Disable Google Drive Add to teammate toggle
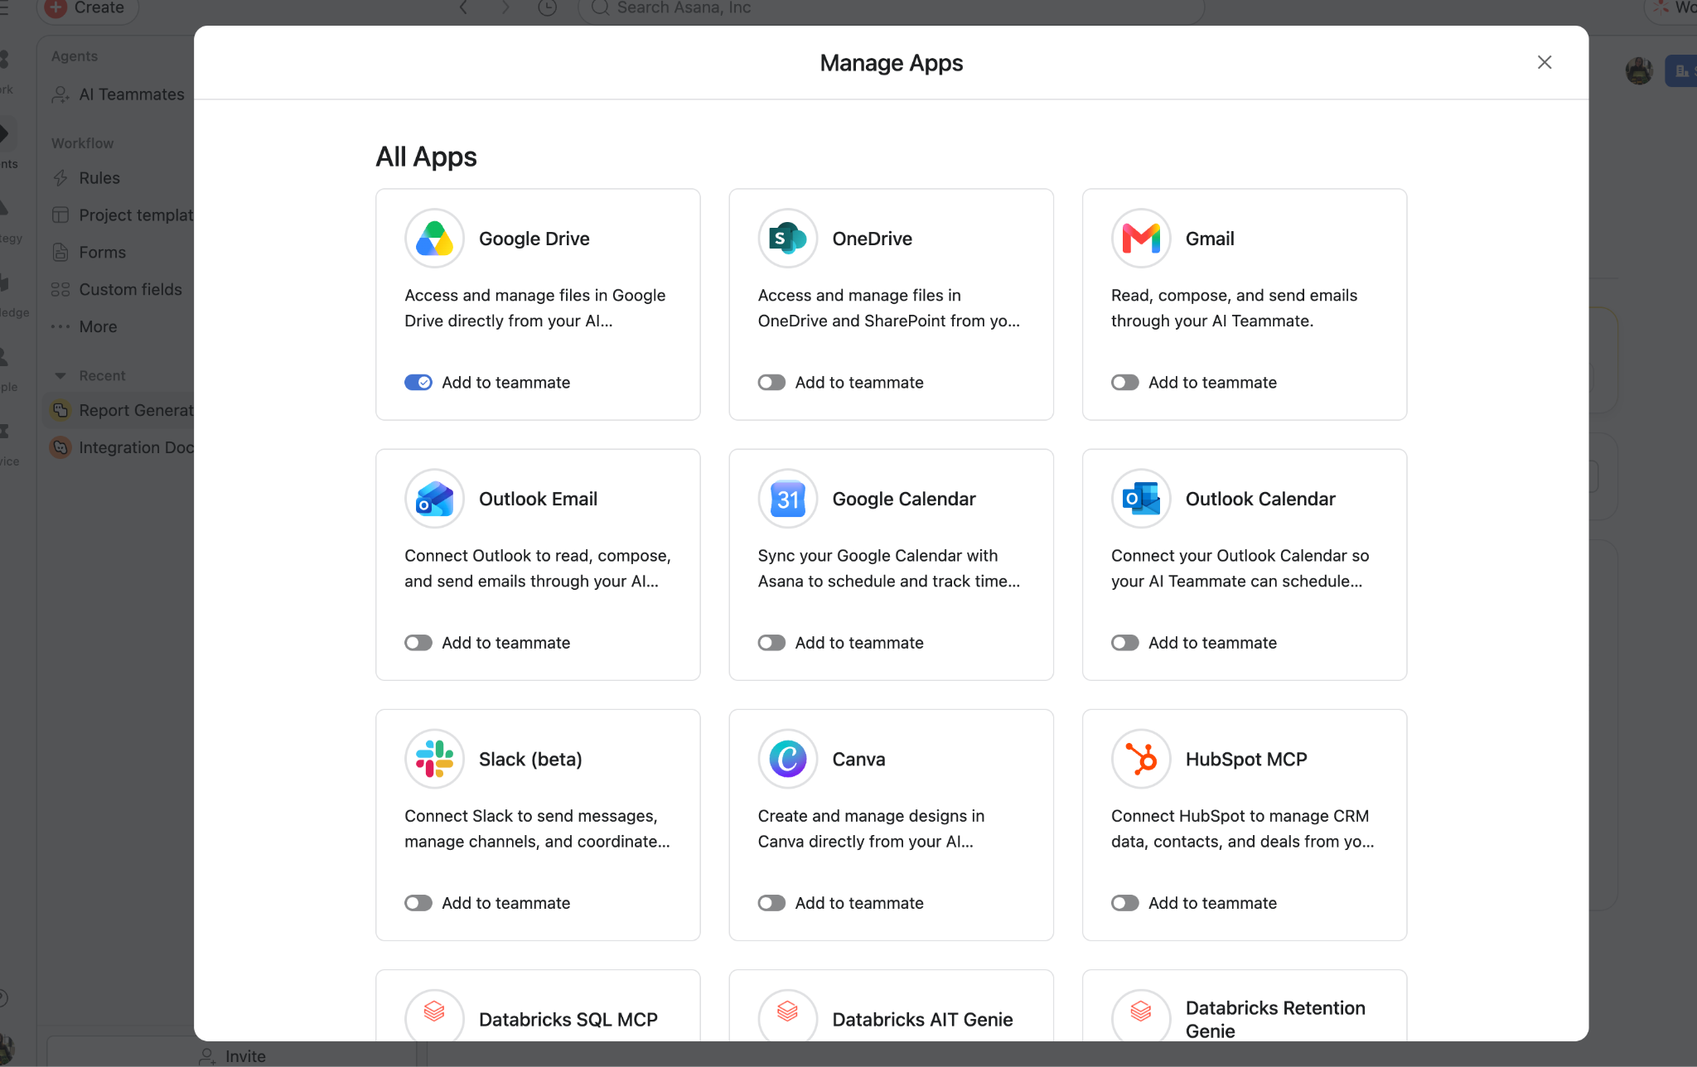Viewport: 1697px width, 1067px height. 418,382
